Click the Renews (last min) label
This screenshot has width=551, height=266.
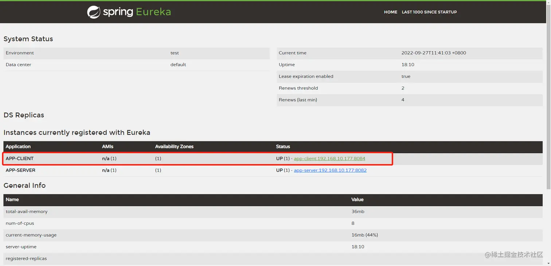tap(298, 100)
